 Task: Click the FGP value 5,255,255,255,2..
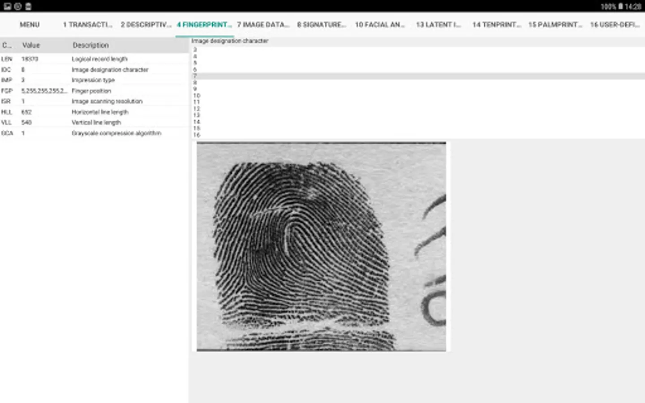click(44, 90)
